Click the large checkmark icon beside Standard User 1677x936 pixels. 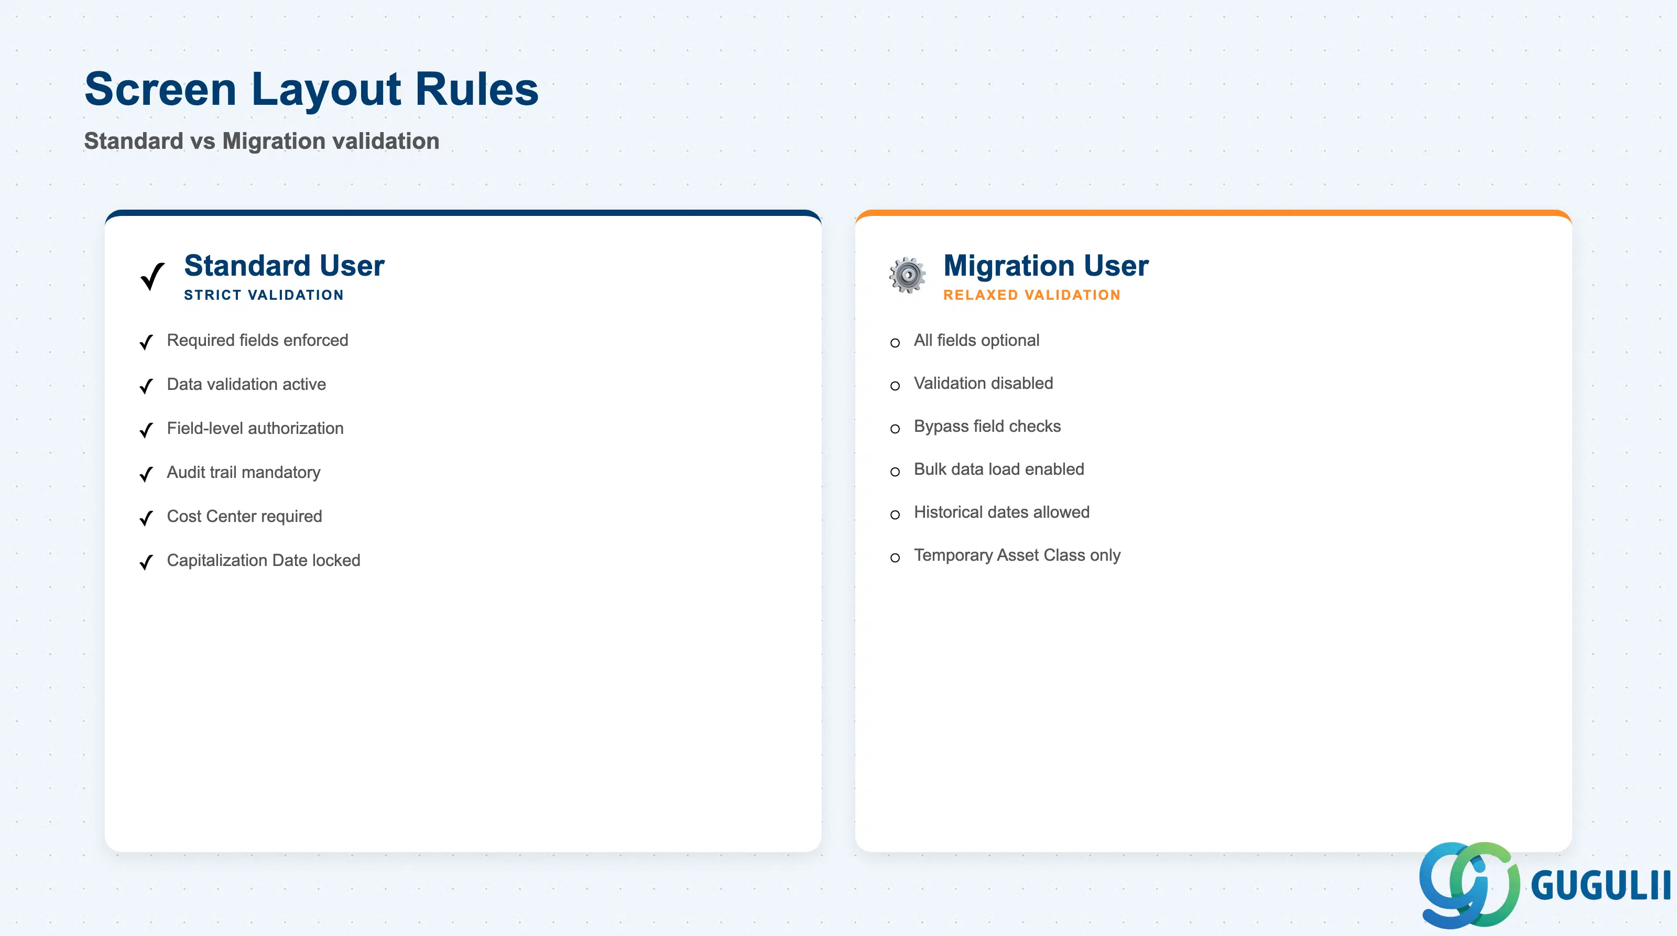pos(153,277)
